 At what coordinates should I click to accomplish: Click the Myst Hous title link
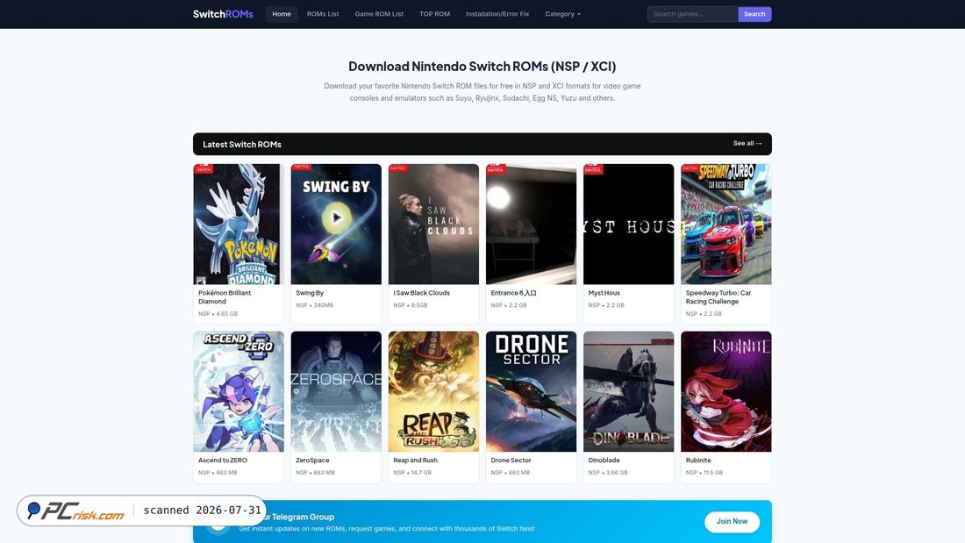pyautogui.click(x=604, y=293)
